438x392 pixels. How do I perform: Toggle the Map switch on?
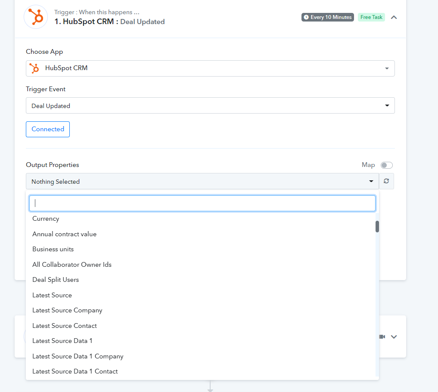coord(387,165)
